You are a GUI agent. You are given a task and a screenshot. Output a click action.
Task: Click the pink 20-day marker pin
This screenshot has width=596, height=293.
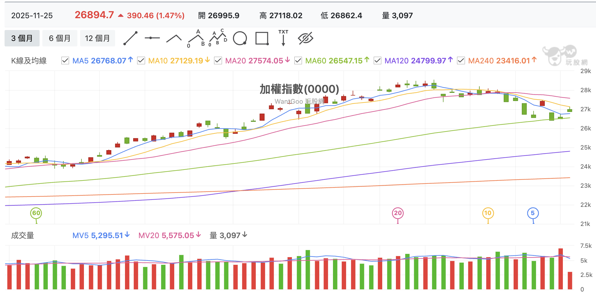click(398, 213)
